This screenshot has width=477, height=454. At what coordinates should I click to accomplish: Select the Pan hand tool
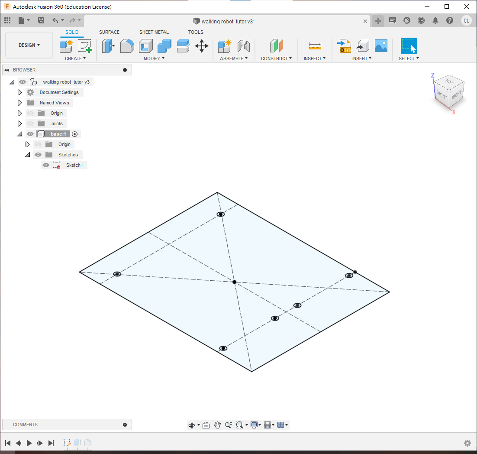coord(217,425)
